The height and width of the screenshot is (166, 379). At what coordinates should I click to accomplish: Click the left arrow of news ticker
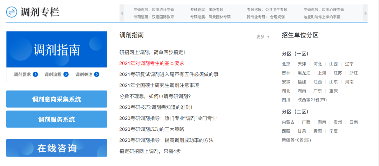[122, 13]
